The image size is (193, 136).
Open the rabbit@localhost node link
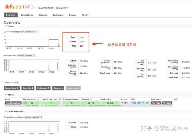tap(13, 103)
